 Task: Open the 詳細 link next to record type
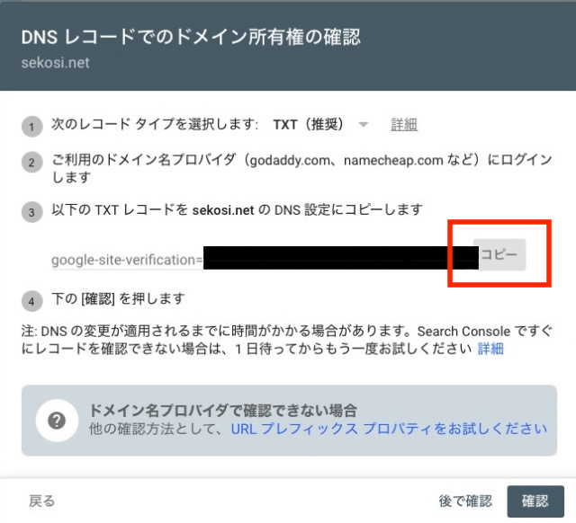coord(404,125)
